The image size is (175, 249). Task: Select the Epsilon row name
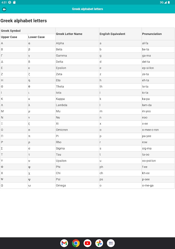pos(61,68)
